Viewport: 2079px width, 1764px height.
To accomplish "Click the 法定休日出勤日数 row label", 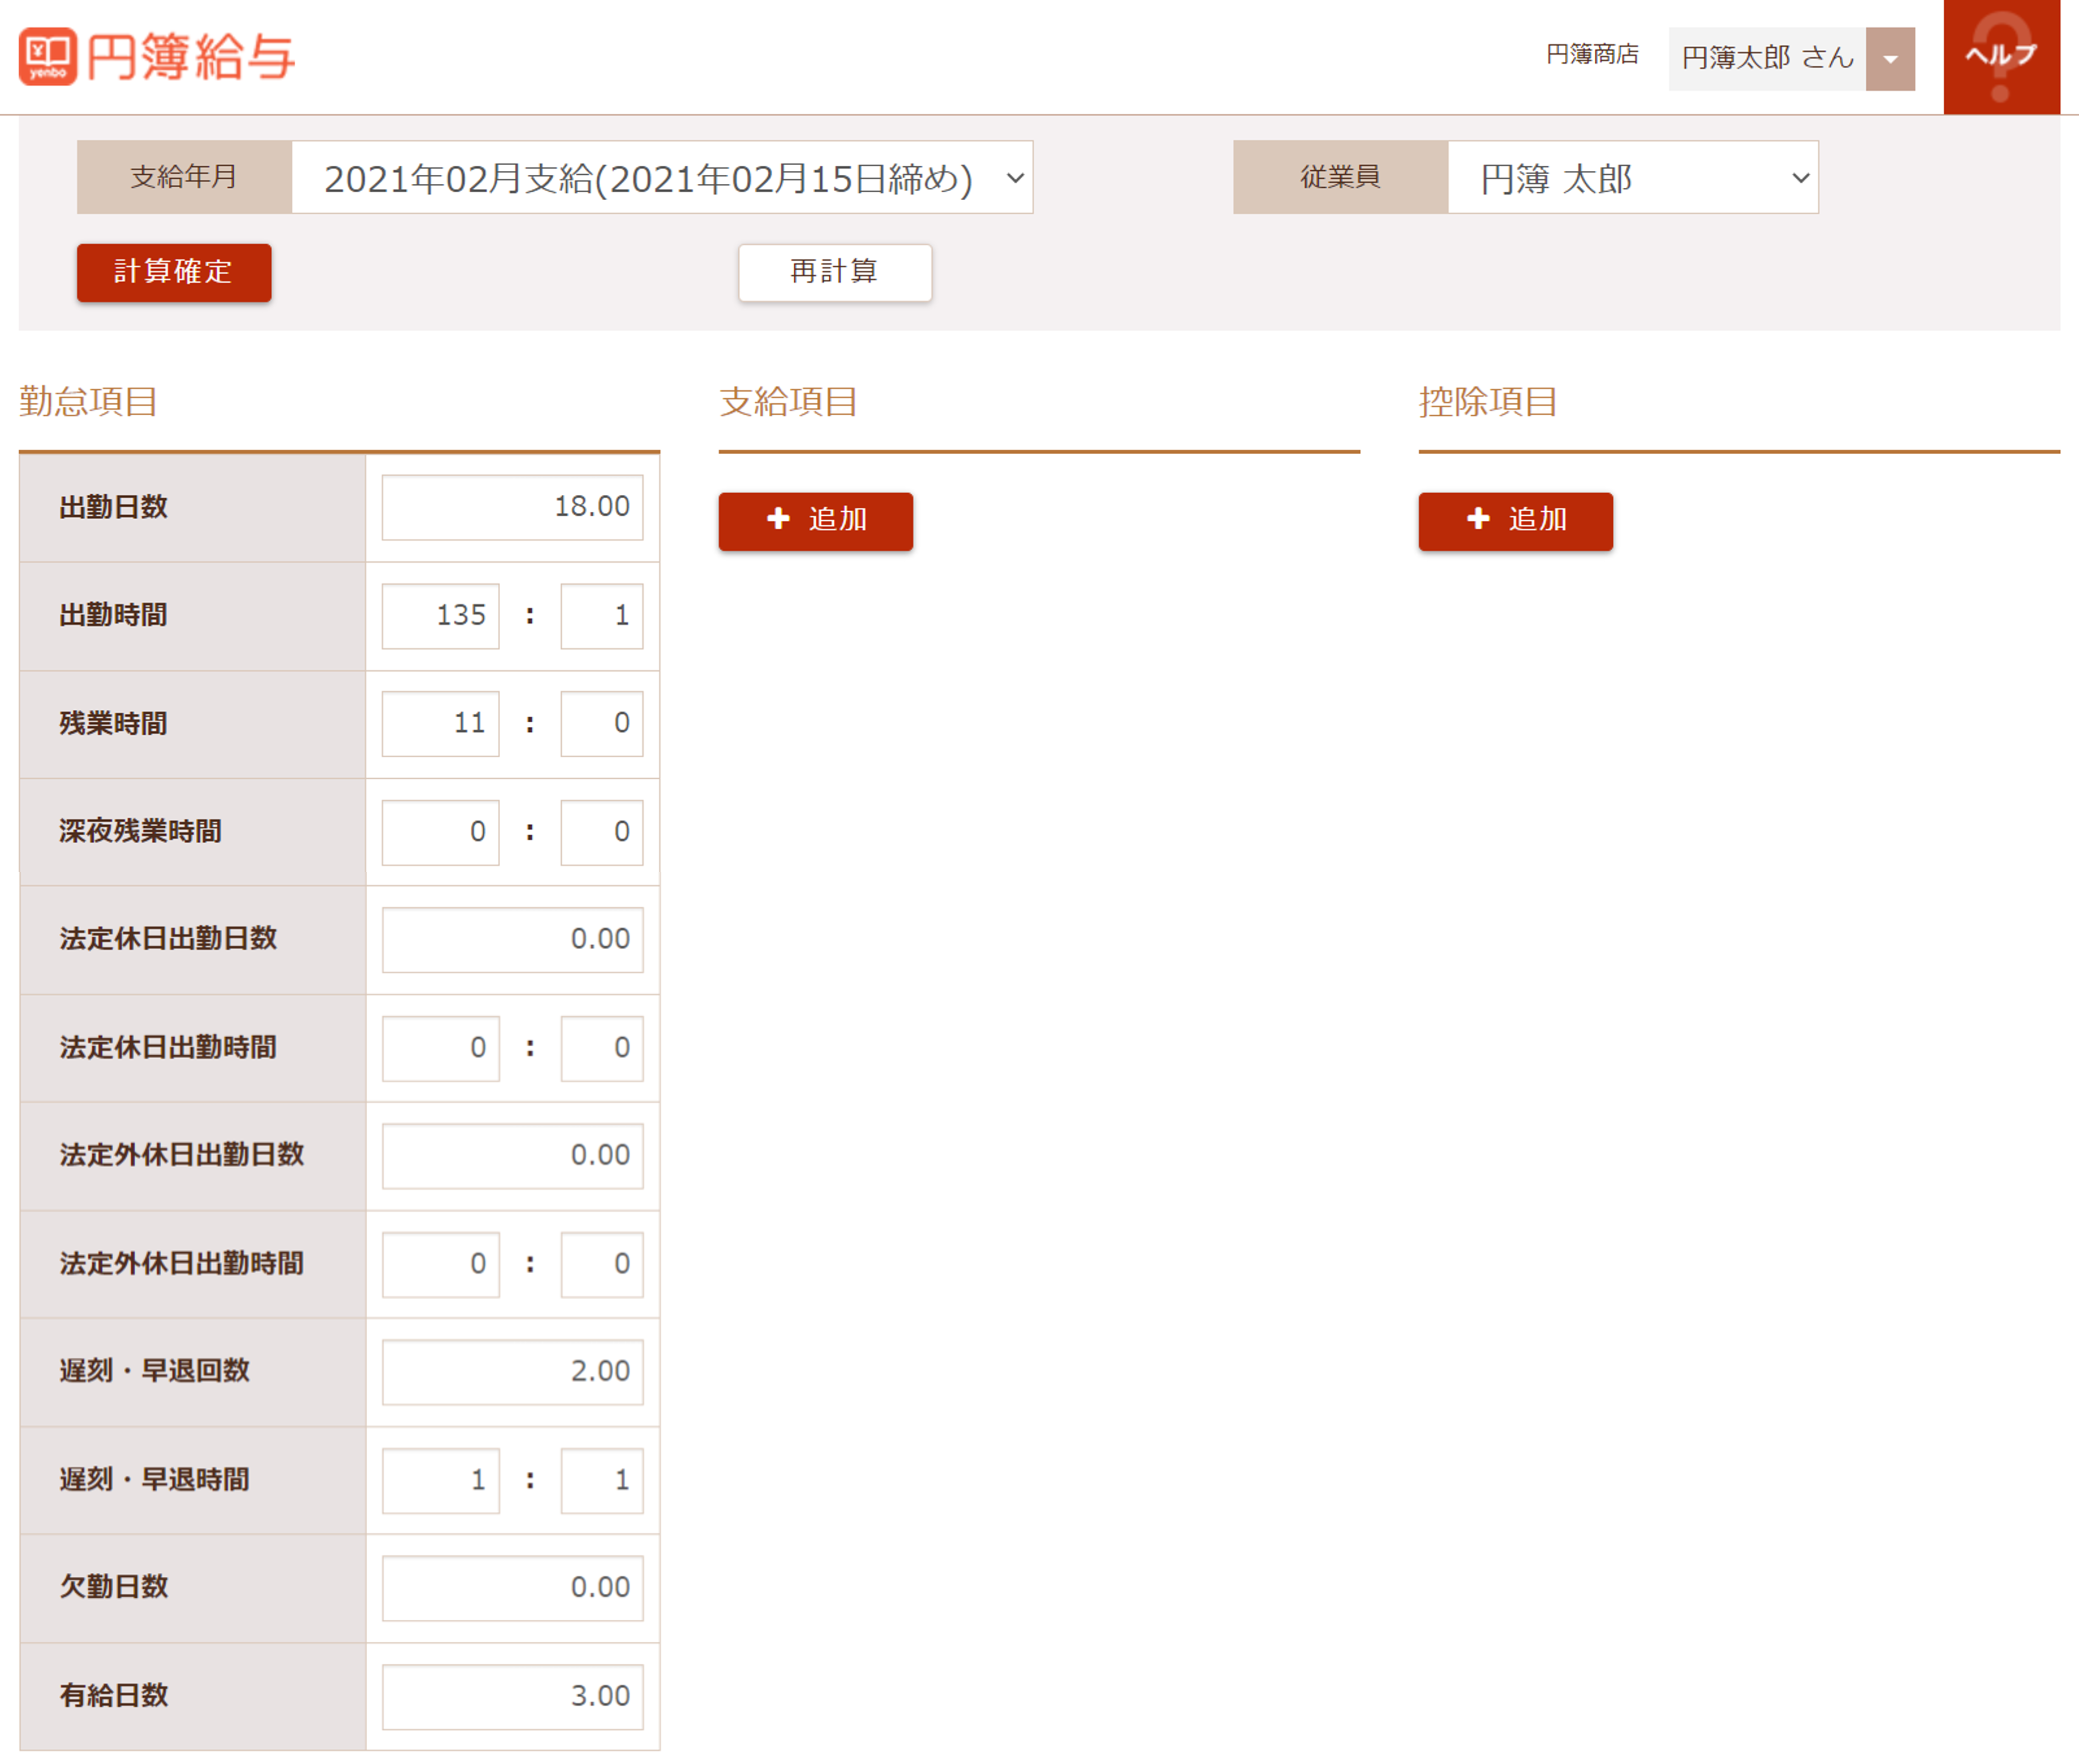I will click(168, 940).
